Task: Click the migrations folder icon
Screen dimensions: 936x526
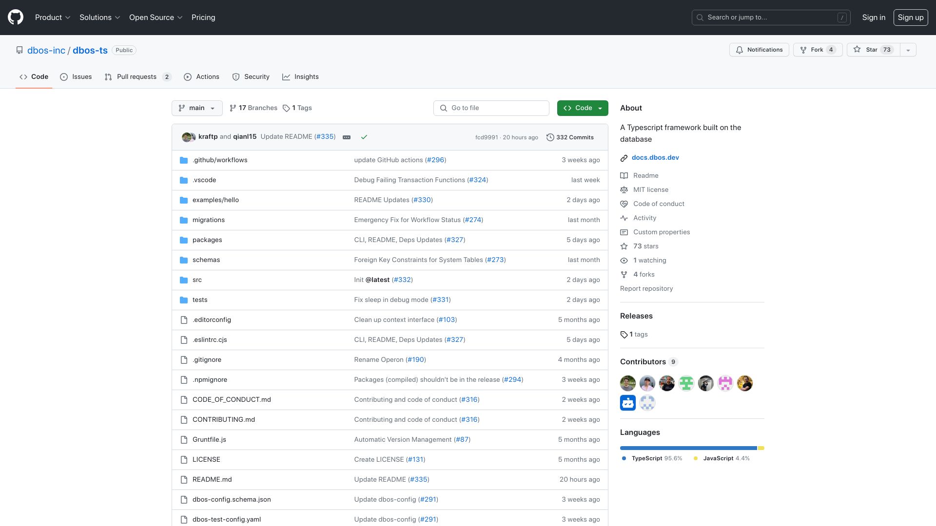Action: pos(184,220)
